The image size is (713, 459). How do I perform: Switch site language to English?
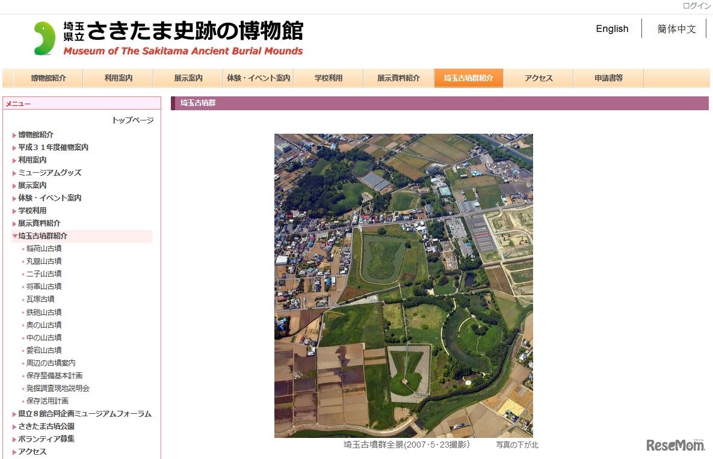tap(611, 28)
